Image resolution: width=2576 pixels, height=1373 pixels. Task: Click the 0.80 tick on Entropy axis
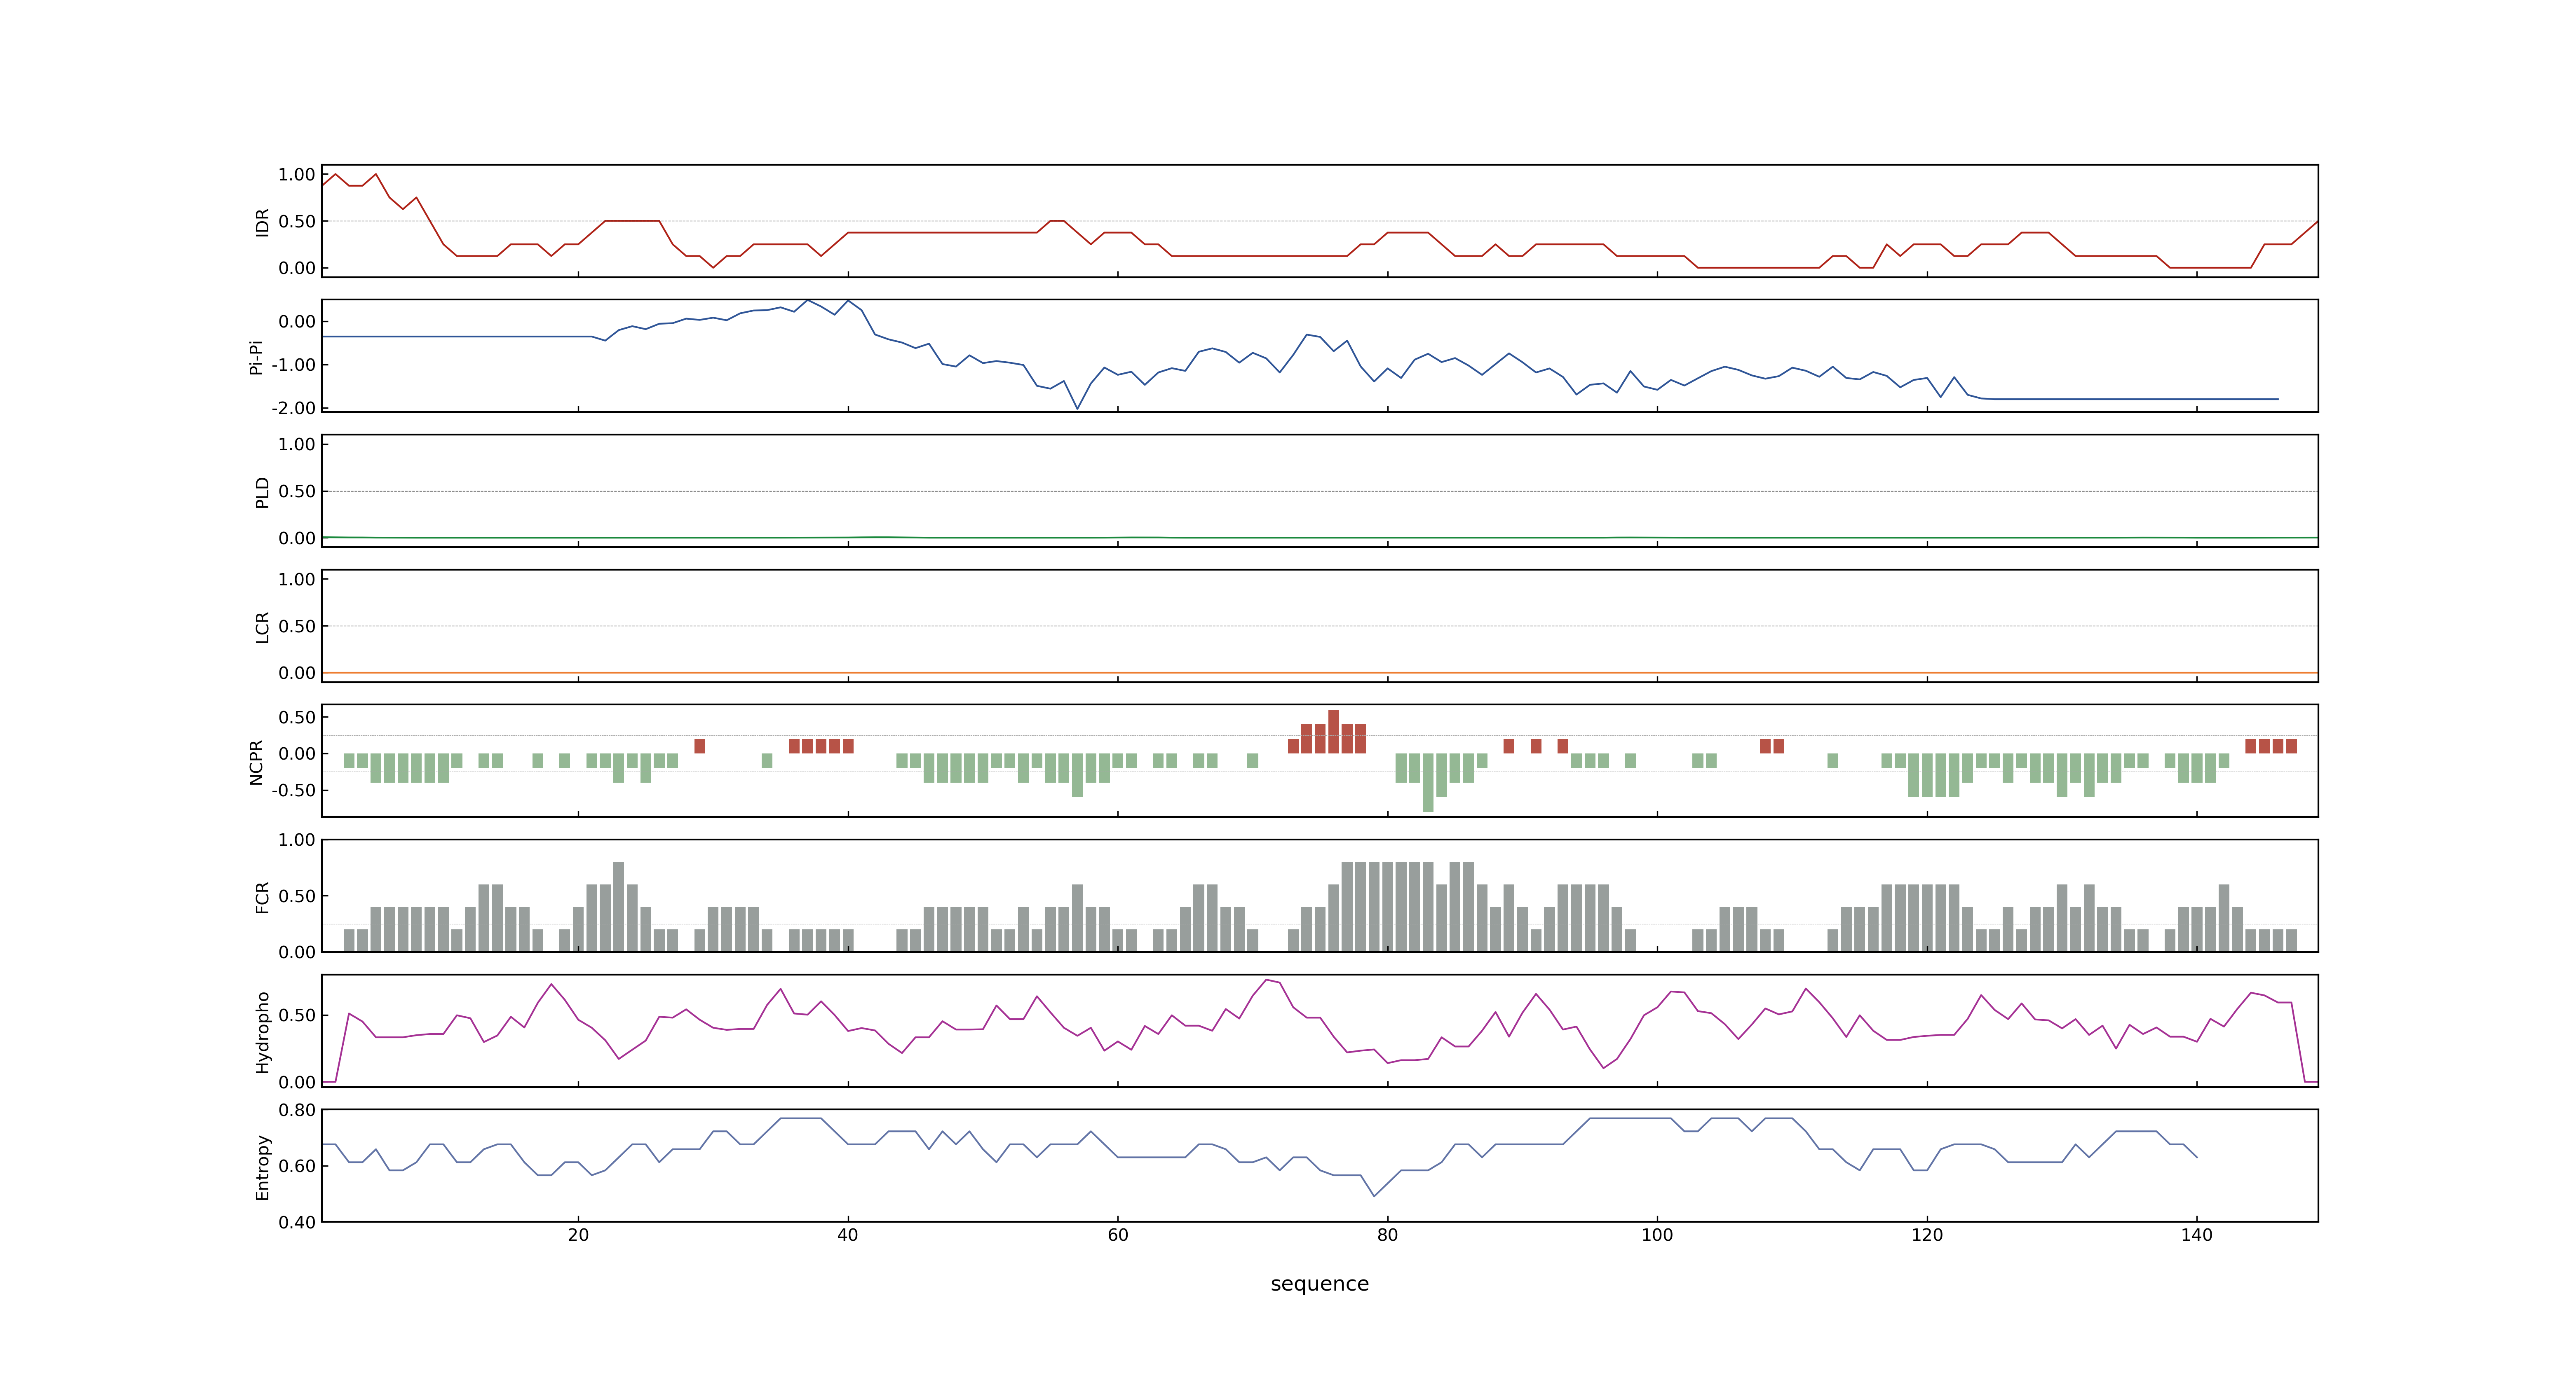pyautogui.click(x=297, y=1109)
